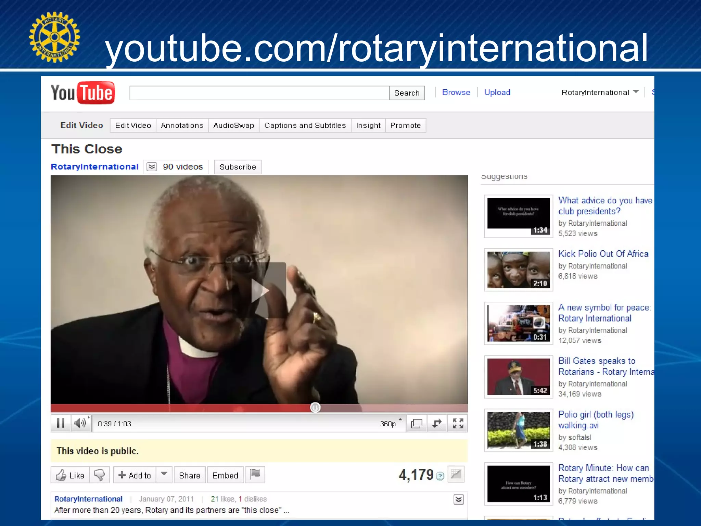Click the Upload link

coord(497,92)
